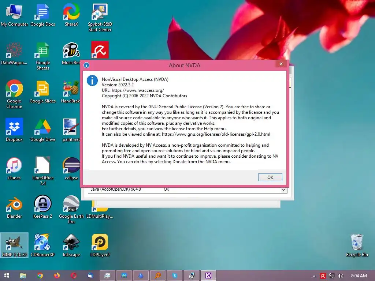Viewport: 375px width, 281px height.
Task: Launch iTunes from the desktop
Action: click(14, 169)
